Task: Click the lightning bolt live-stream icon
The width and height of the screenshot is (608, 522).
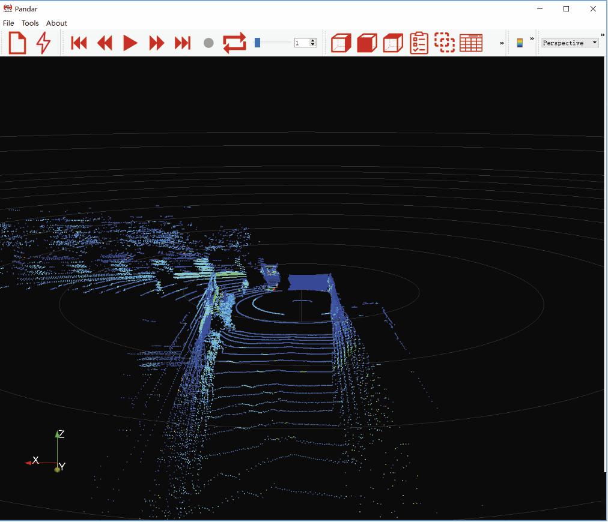Action: click(43, 43)
